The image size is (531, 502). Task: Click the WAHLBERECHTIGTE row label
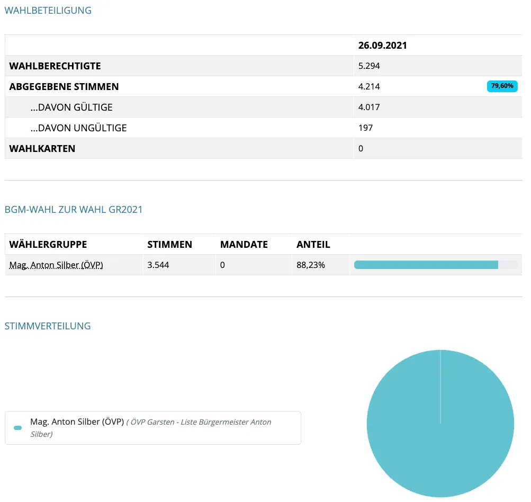click(55, 66)
